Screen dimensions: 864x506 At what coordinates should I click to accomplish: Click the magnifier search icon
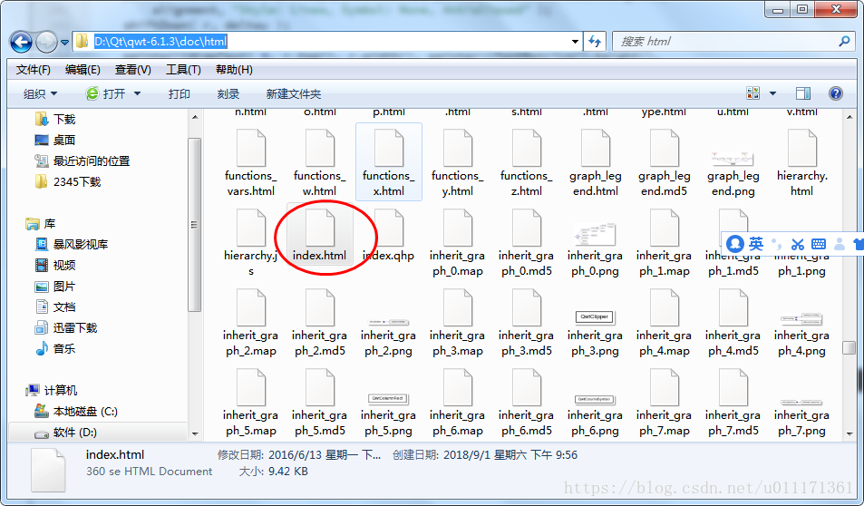(844, 42)
